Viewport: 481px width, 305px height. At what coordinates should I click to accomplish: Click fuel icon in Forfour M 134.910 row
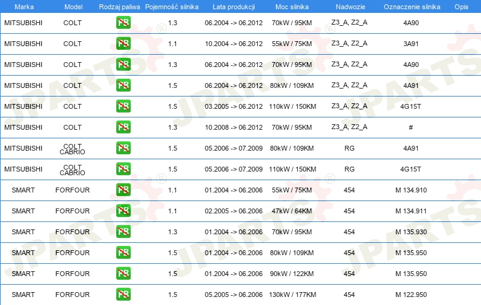(123, 190)
